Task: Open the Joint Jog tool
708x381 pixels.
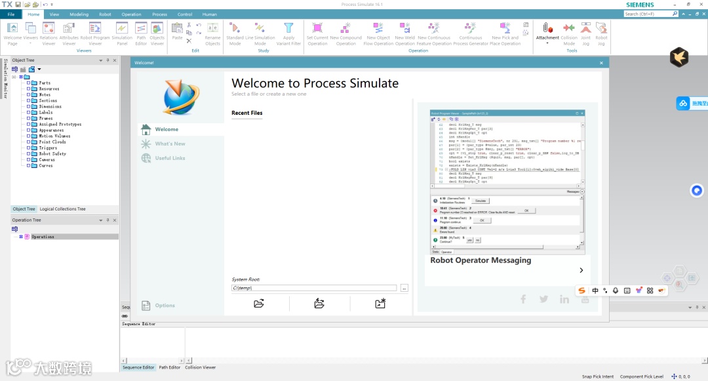Action: click(585, 34)
